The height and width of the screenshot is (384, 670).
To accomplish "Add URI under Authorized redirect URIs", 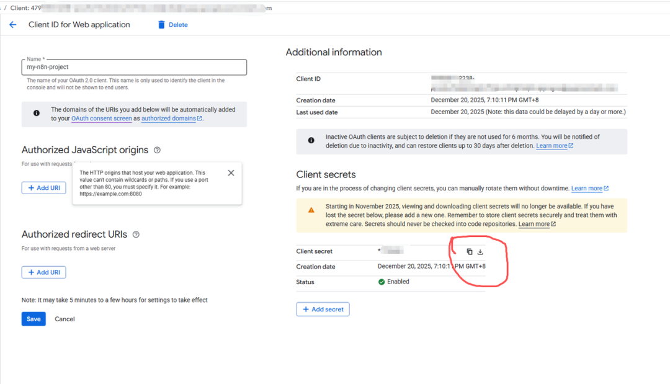I will 43,272.
